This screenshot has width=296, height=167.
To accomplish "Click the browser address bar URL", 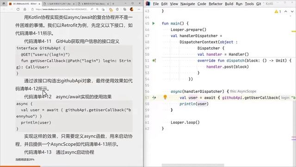I will pyautogui.click(x=62, y=9).
